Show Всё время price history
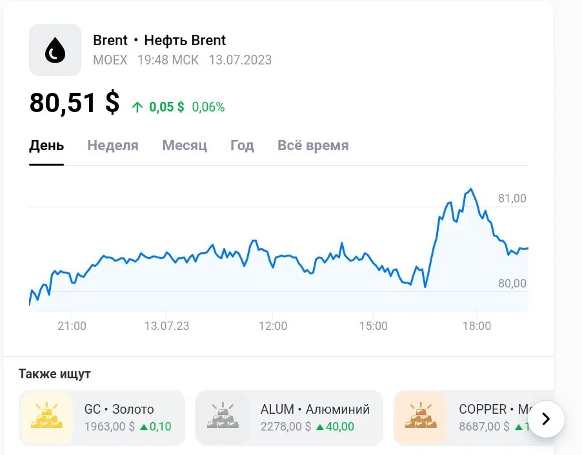 point(313,146)
